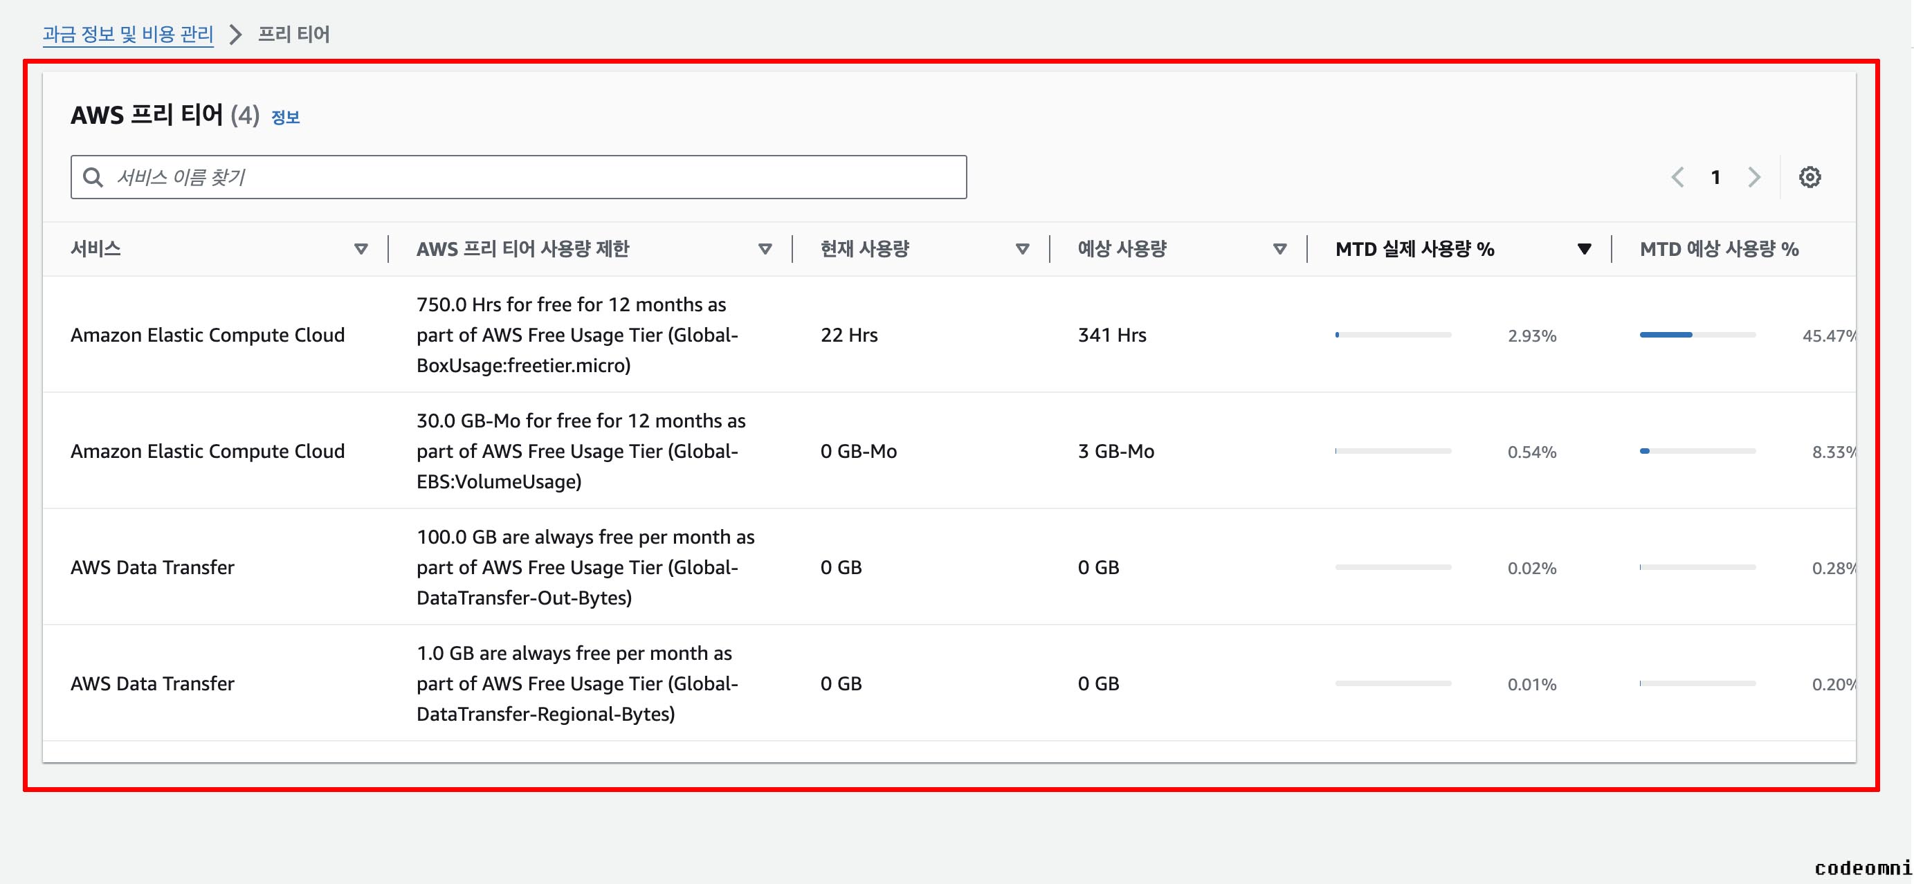Go to previous page with left chevron
This screenshot has width=1914, height=884.
pos(1677,177)
